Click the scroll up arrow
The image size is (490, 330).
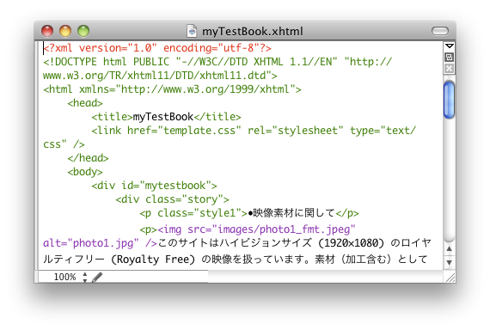pos(449,248)
